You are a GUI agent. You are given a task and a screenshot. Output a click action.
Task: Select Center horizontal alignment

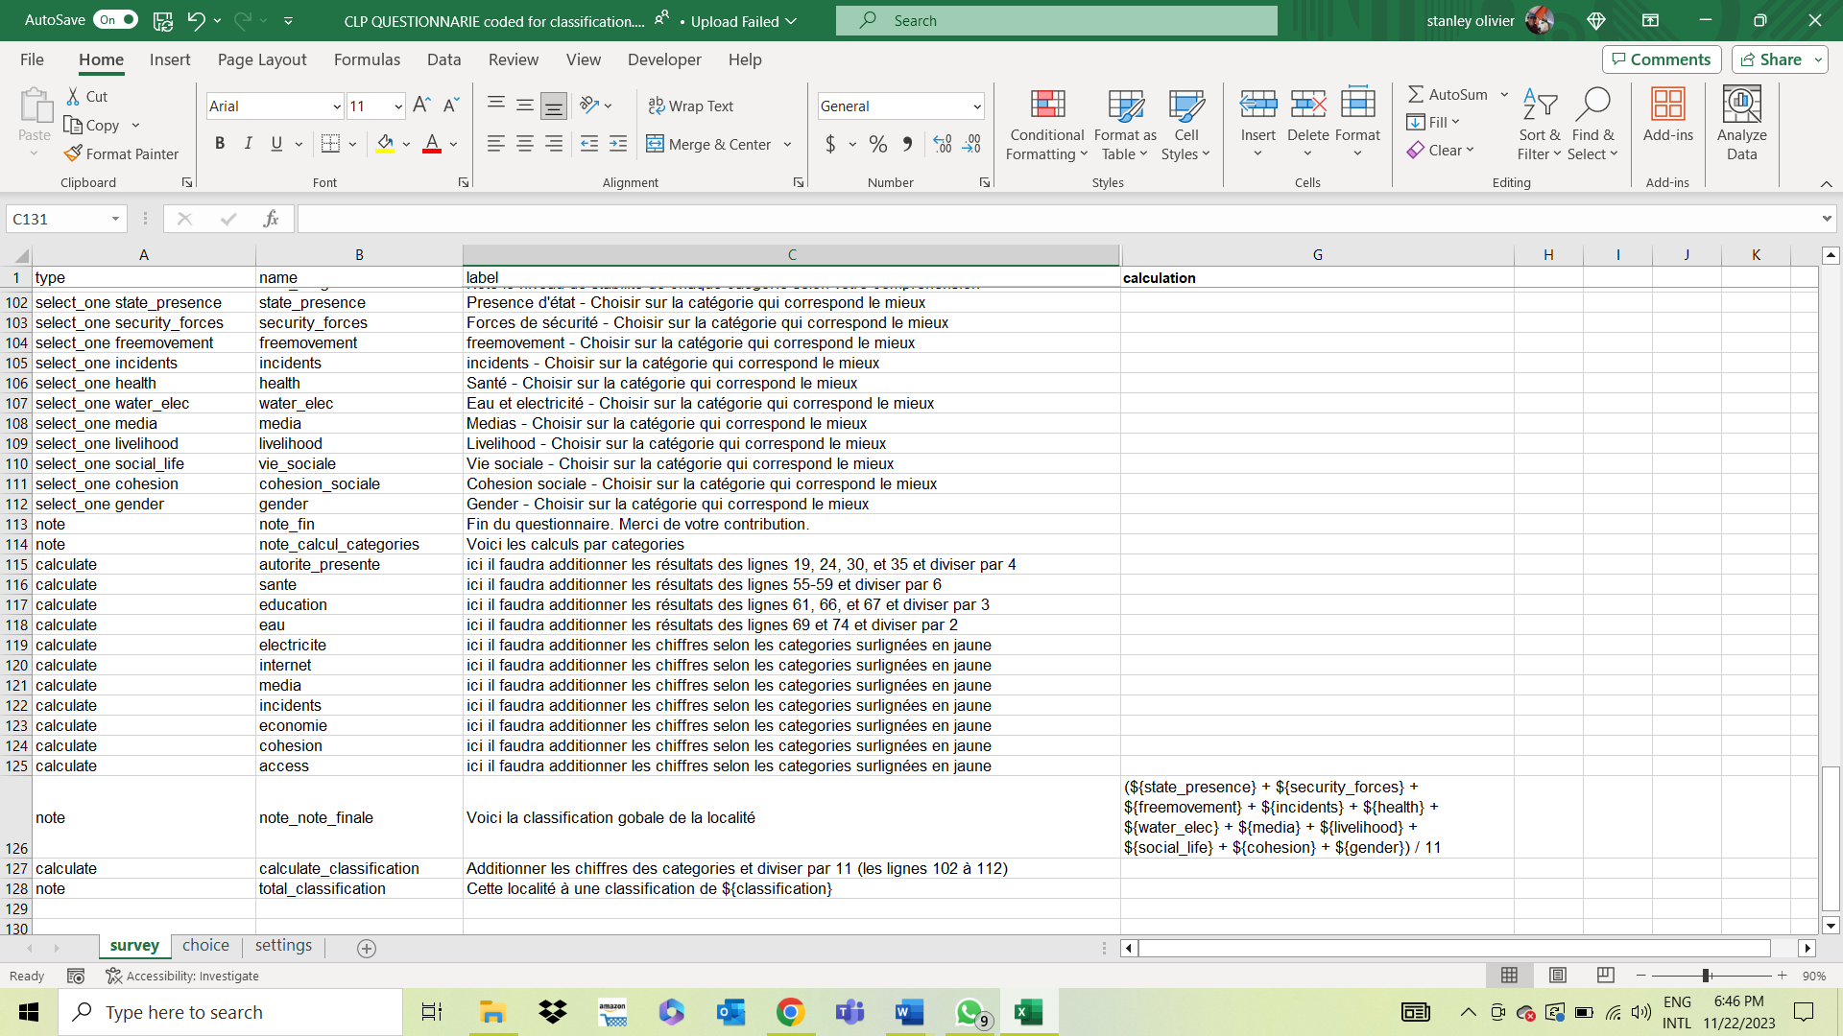tap(525, 144)
